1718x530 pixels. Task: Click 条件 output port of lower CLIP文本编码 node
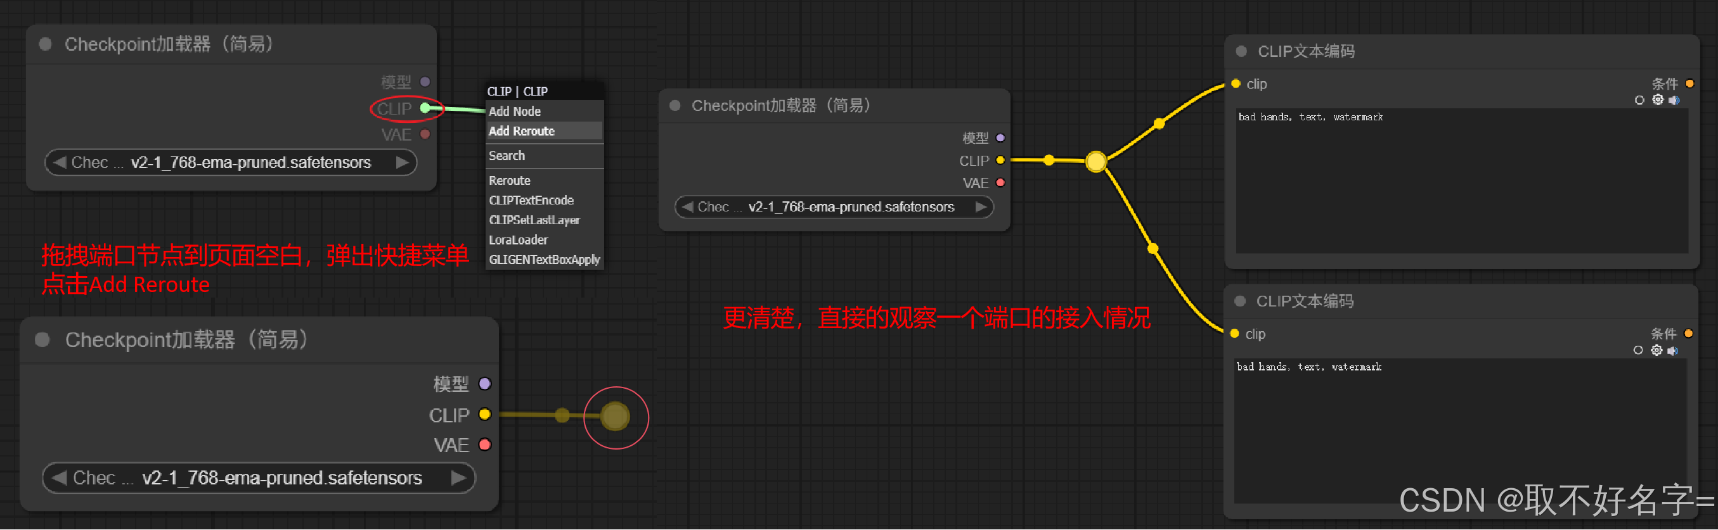[1688, 334]
